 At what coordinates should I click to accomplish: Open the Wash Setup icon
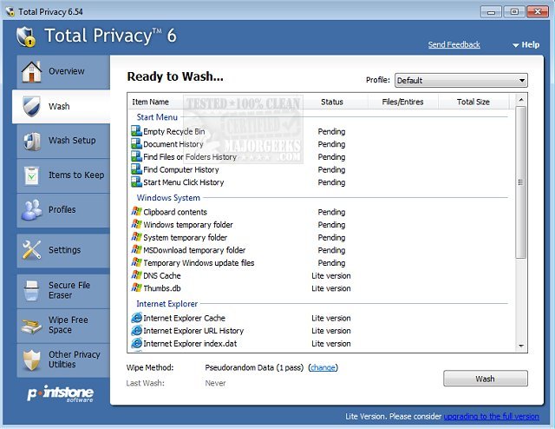point(32,141)
